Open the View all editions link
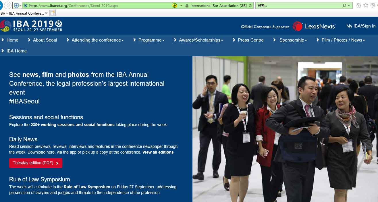 [158, 152]
